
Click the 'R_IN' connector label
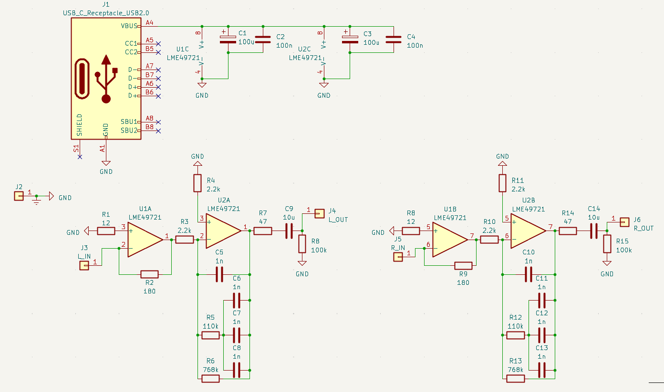coord(398,248)
